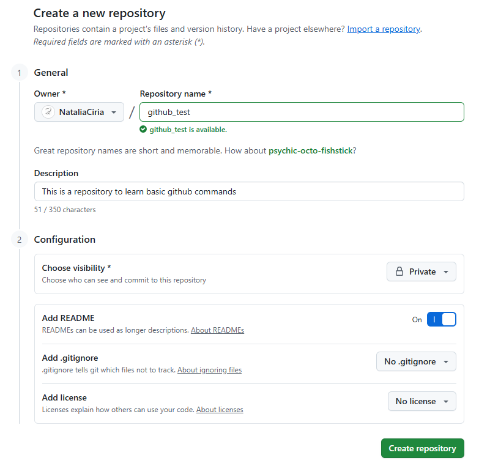Focus the Repository name input field
Viewport: 479px width, 469px height.
pos(302,113)
